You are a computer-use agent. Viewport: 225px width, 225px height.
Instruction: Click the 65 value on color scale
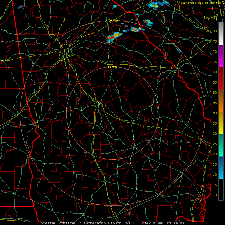click(215, 62)
